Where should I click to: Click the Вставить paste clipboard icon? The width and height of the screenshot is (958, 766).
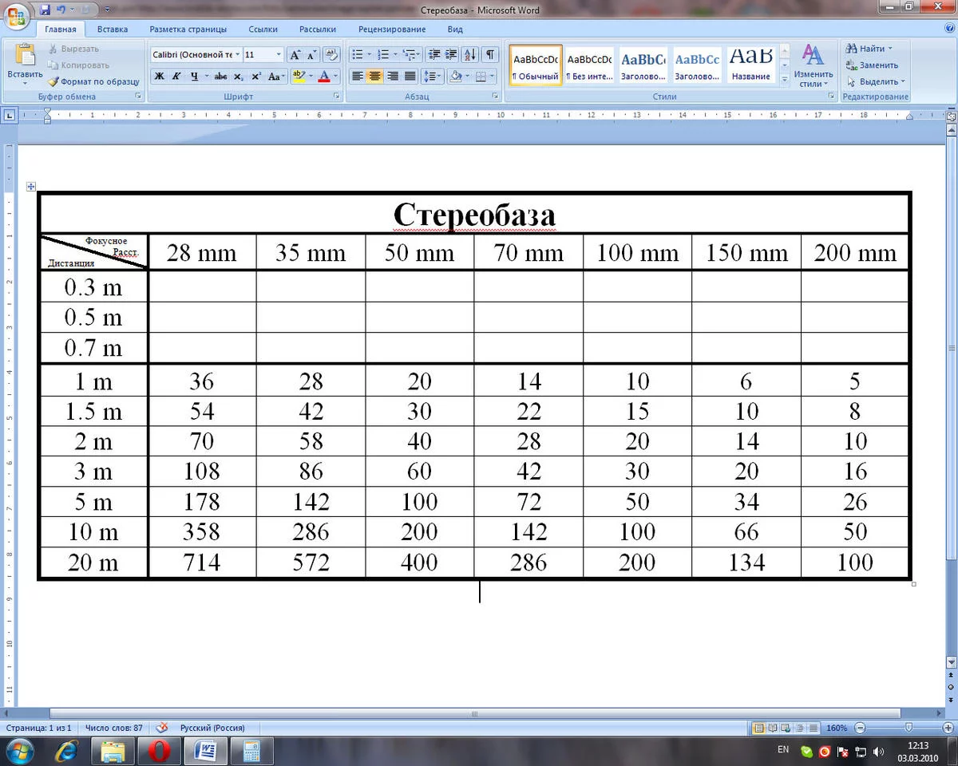[25, 56]
